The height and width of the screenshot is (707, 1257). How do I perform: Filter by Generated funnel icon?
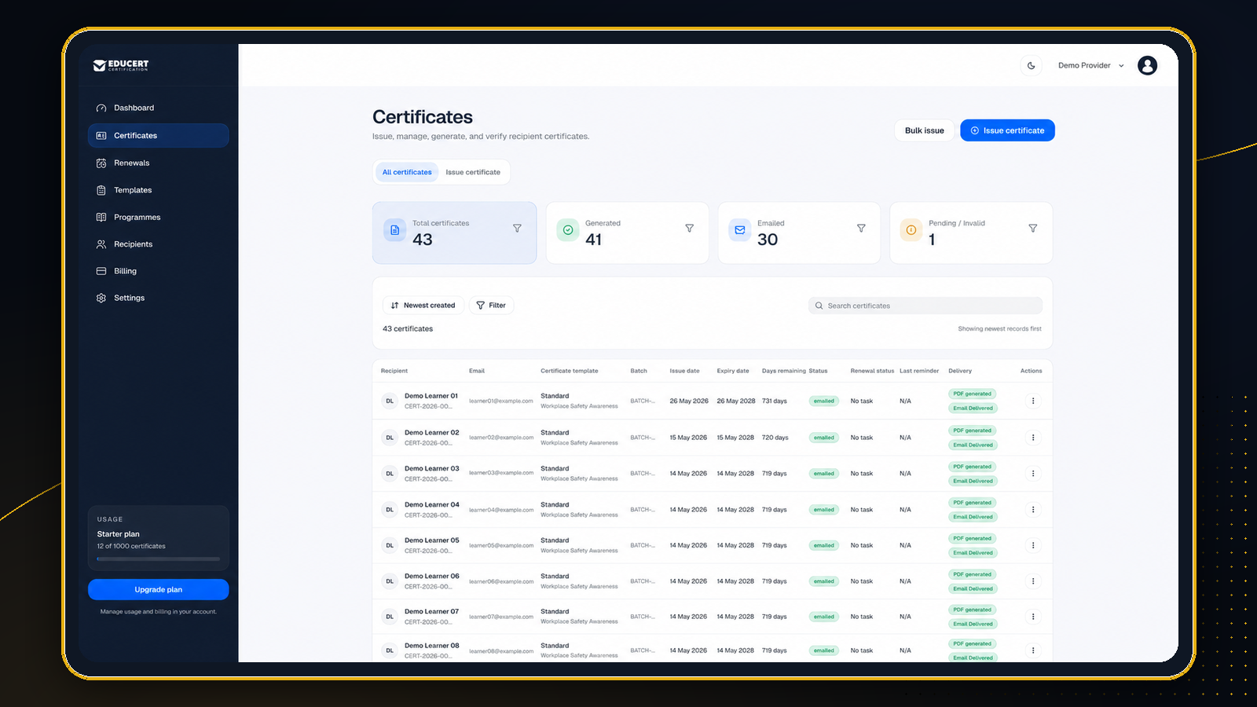pos(689,228)
